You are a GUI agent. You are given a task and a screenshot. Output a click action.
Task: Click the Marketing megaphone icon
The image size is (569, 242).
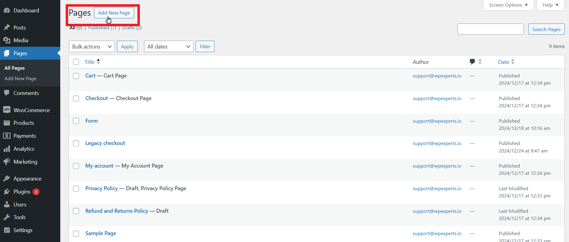(x=7, y=162)
